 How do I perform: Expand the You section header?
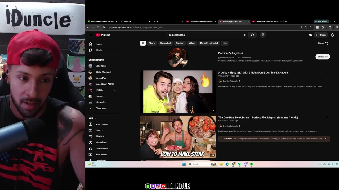tap(92, 118)
